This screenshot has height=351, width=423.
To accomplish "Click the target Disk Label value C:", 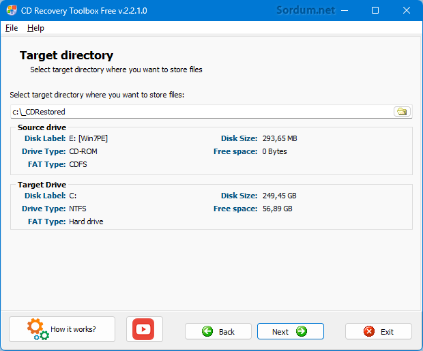I will click(x=73, y=196).
